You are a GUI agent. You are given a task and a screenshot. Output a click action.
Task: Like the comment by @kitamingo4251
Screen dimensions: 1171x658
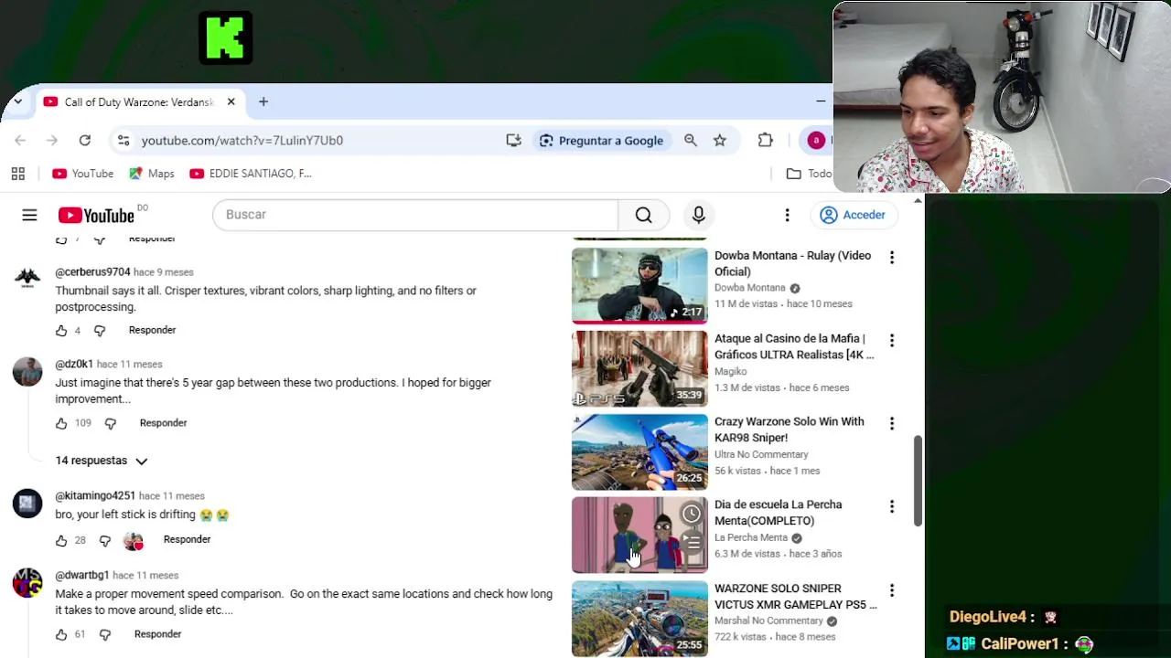coord(61,540)
